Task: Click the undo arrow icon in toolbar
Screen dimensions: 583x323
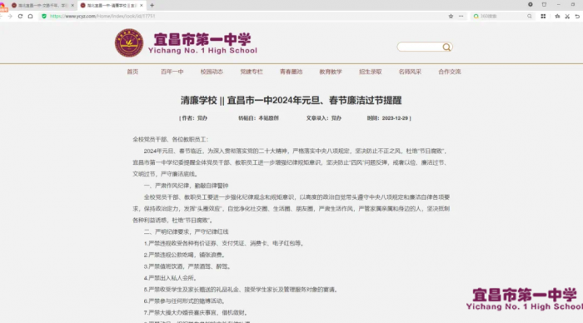Action: pos(577,17)
